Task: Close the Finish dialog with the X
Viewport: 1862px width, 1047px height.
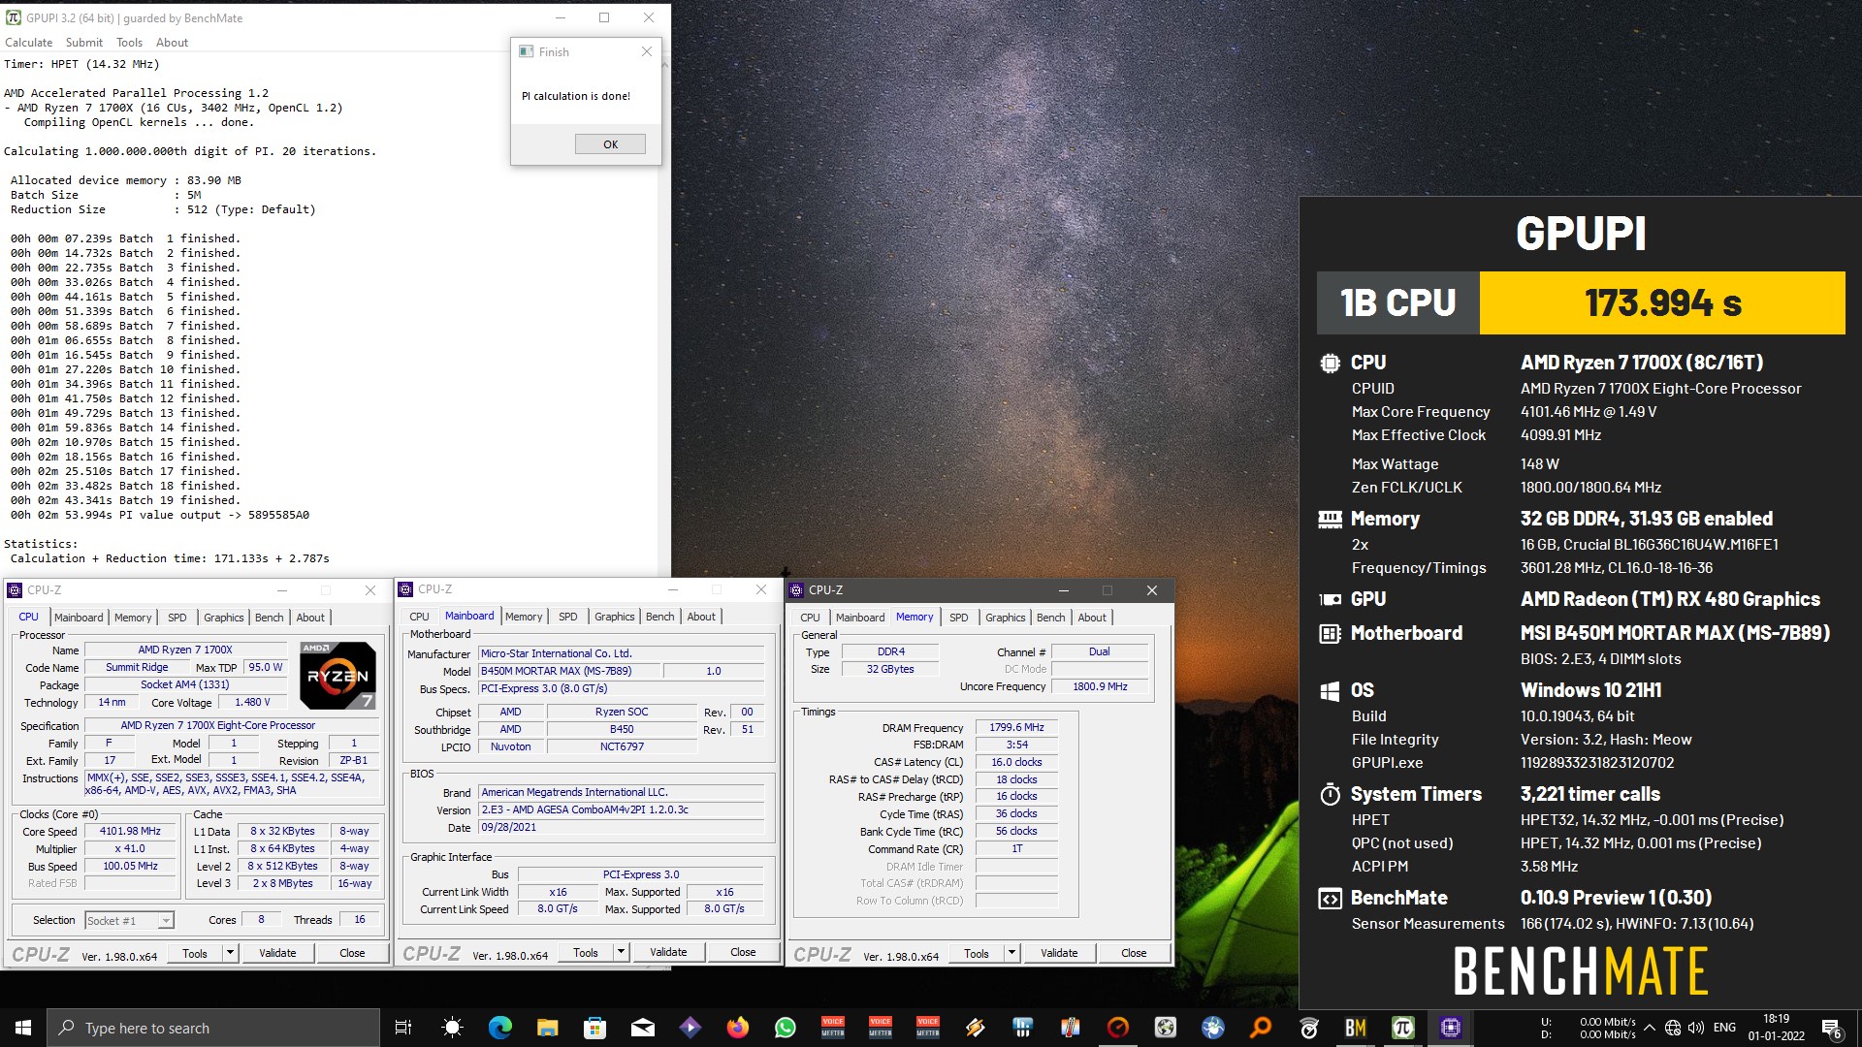Action: [x=647, y=51]
